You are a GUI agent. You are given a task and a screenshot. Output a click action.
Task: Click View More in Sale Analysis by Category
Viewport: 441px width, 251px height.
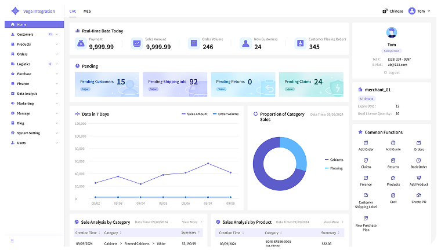(192, 222)
